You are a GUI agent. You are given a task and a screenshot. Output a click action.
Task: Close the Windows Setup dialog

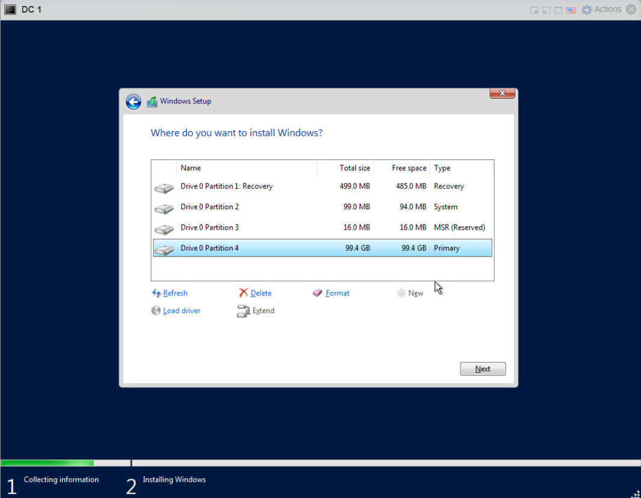pos(502,93)
